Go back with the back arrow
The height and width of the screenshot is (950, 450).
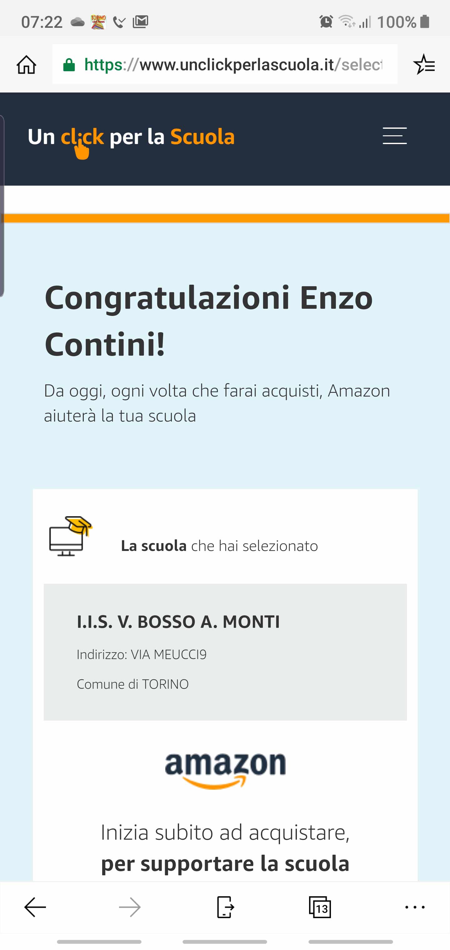(x=35, y=907)
